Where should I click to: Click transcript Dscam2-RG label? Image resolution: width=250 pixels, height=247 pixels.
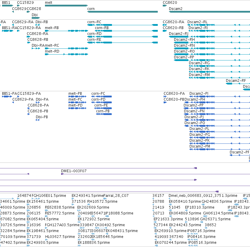(x=199, y=63)
